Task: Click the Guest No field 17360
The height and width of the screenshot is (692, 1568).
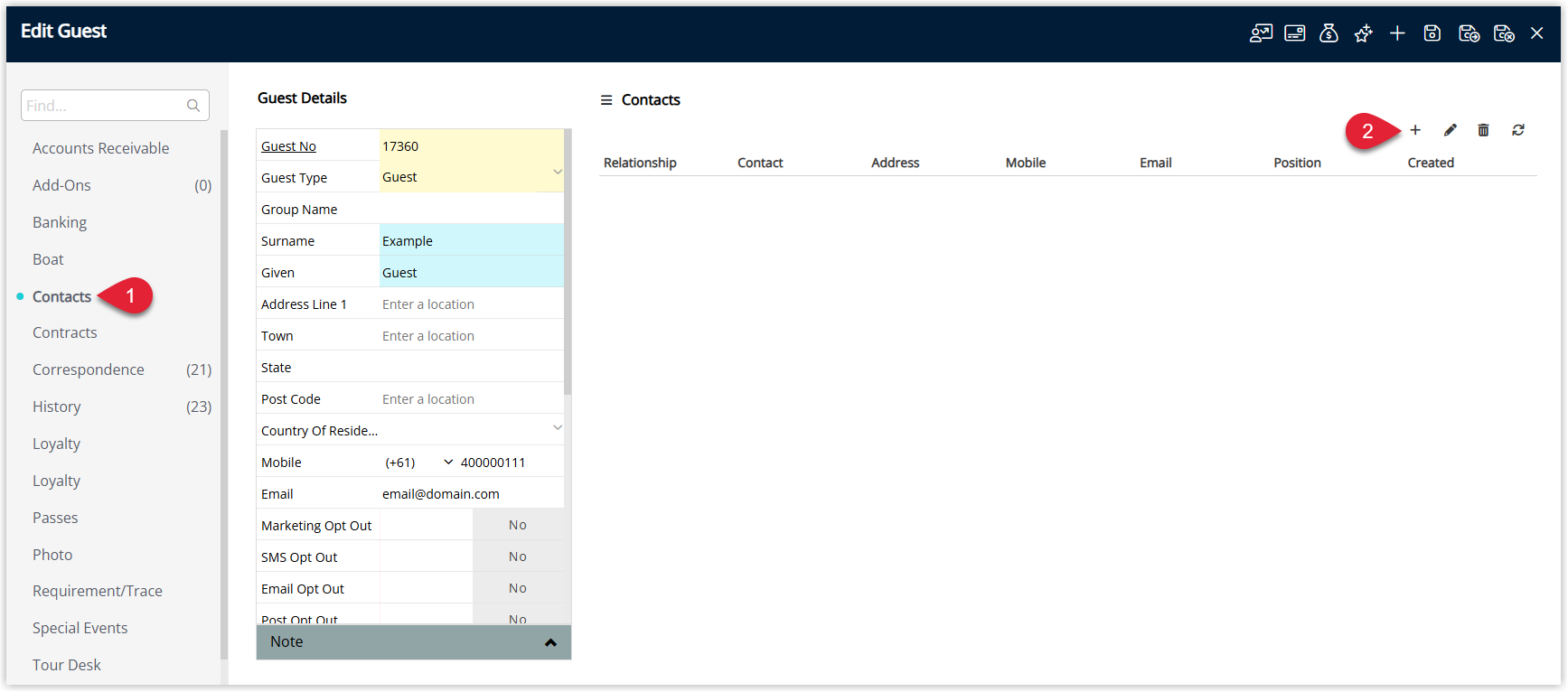Action: 471,145
